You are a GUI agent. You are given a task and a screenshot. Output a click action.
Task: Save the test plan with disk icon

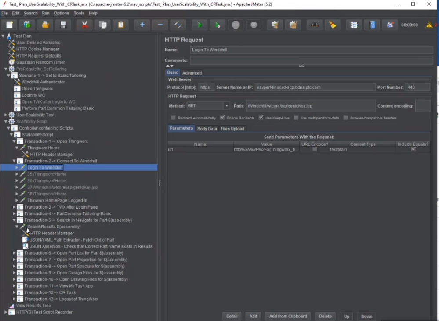point(63,25)
